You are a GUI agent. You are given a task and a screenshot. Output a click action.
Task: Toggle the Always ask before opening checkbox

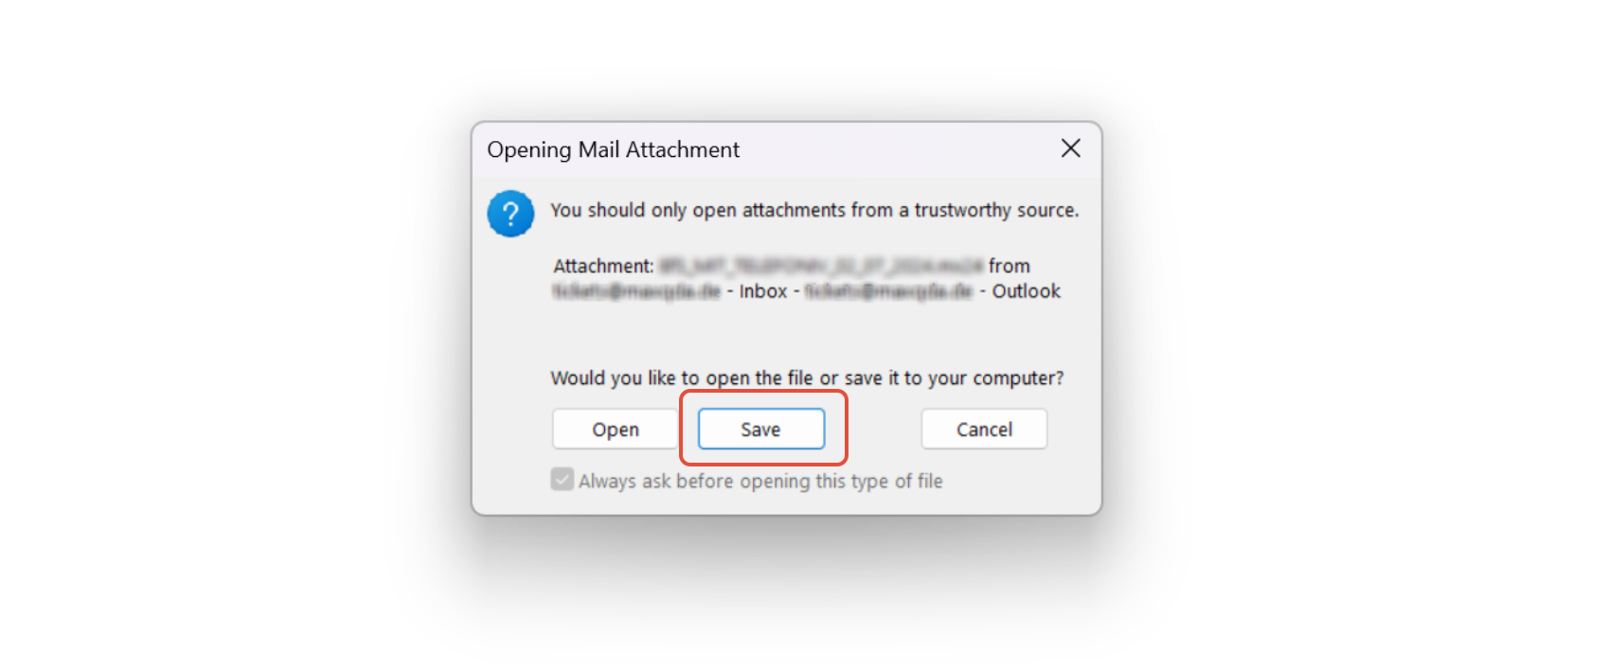[563, 480]
